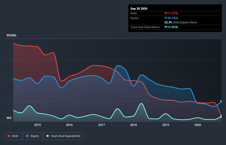This screenshot has height=145, width=226.
Task: Click the Sep 30 2020 tooltip date
Action: tap(139, 9)
